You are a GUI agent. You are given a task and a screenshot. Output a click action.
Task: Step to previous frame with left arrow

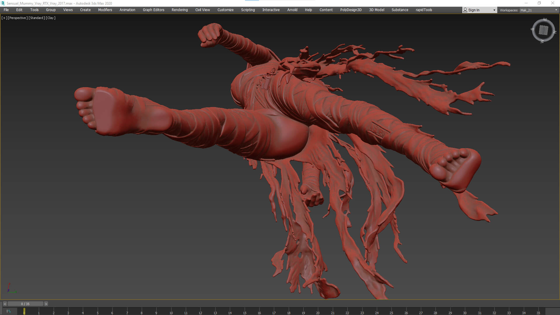pyautogui.click(x=5, y=304)
